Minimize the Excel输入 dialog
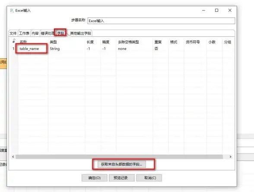 pyautogui.click(x=203, y=10)
